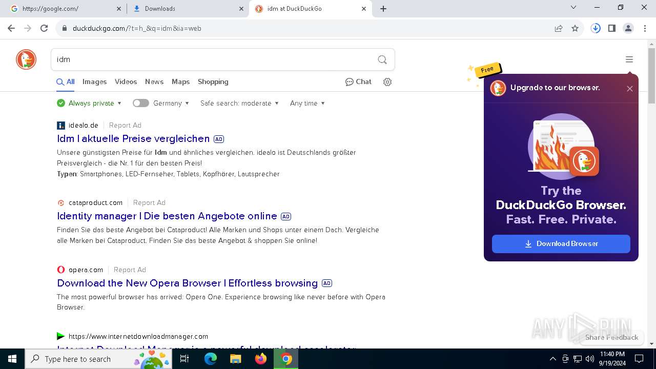Close the Upgrade to our browser popup
The width and height of the screenshot is (656, 369).
click(630, 89)
